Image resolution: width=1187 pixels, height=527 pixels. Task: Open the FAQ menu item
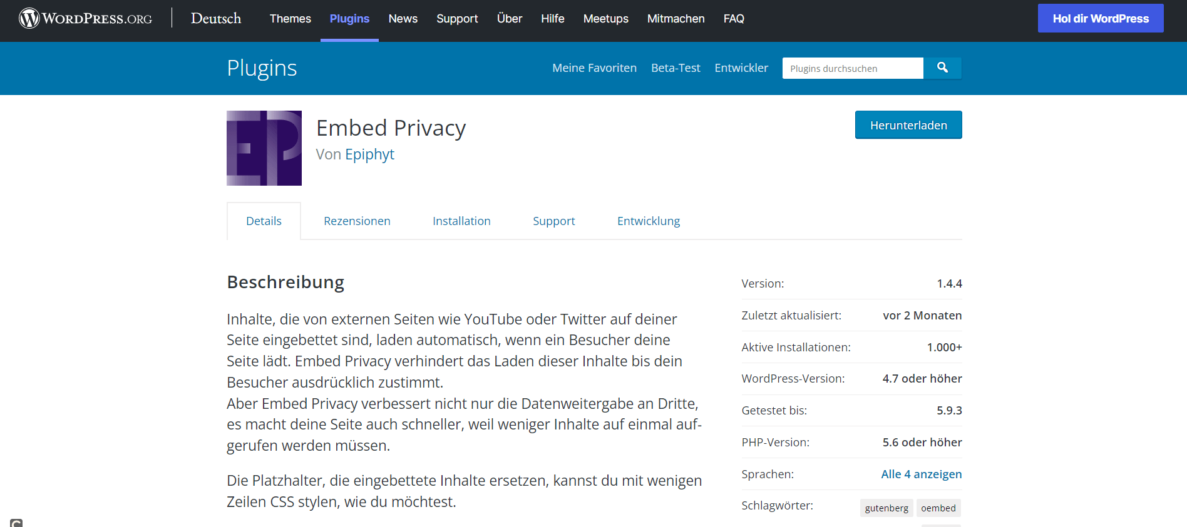pos(734,19)
